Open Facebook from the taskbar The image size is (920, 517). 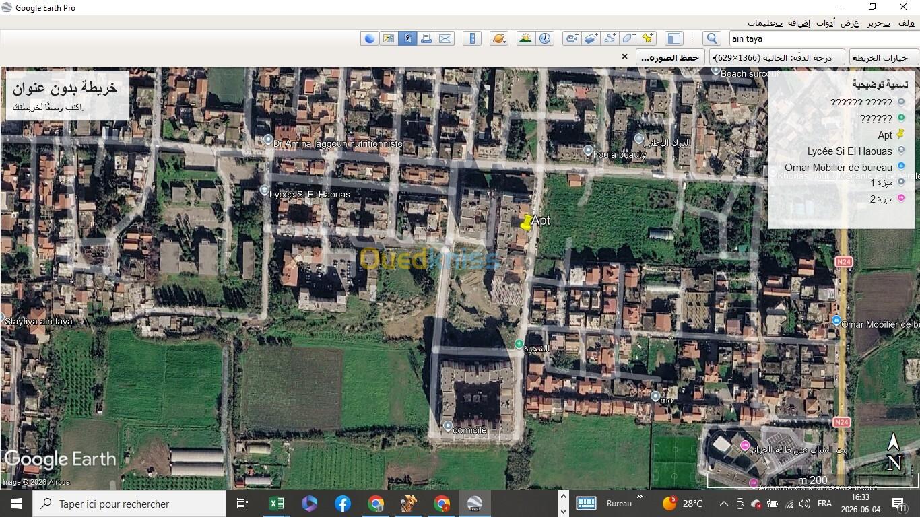tap(343, 504)
